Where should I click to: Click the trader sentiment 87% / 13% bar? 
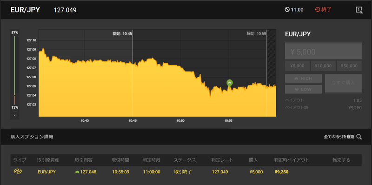(14, 70)
